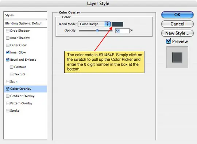Select Blending Options: Default
Image resolution: width=197 pixels, height=144 pixels.
[x=25, y=23]
